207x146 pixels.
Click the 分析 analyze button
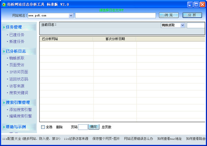192,15
